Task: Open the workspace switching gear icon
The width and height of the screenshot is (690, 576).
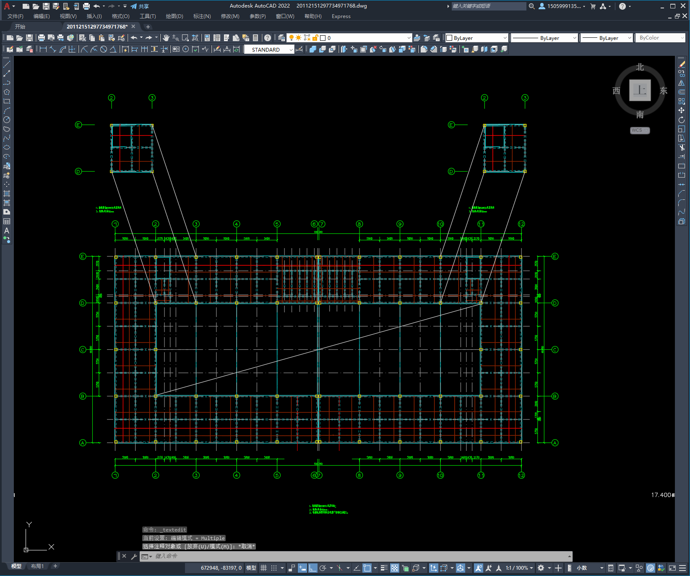Action: (541, 568)
